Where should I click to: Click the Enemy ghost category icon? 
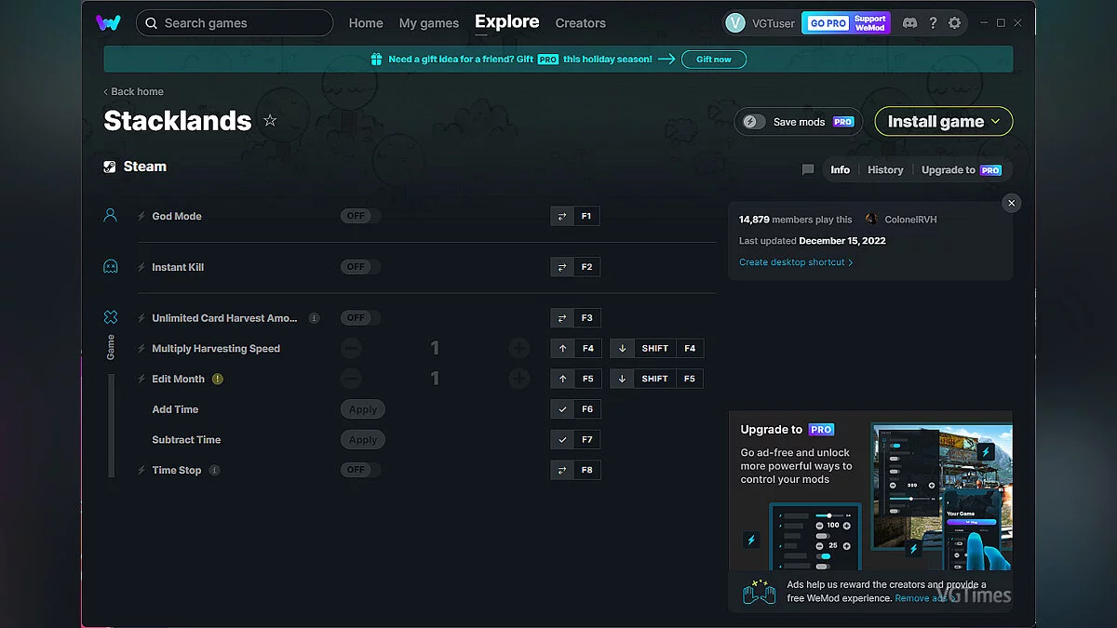click(x=111, y=267)
